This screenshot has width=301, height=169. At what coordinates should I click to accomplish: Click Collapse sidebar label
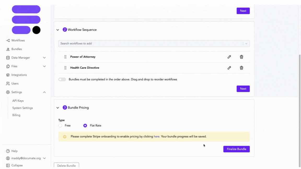point(17,165)
